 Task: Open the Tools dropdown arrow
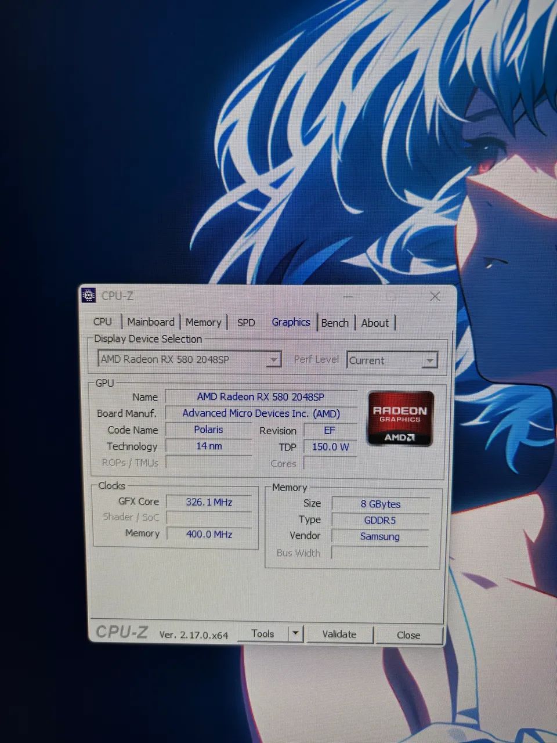[x=295, y=633]
